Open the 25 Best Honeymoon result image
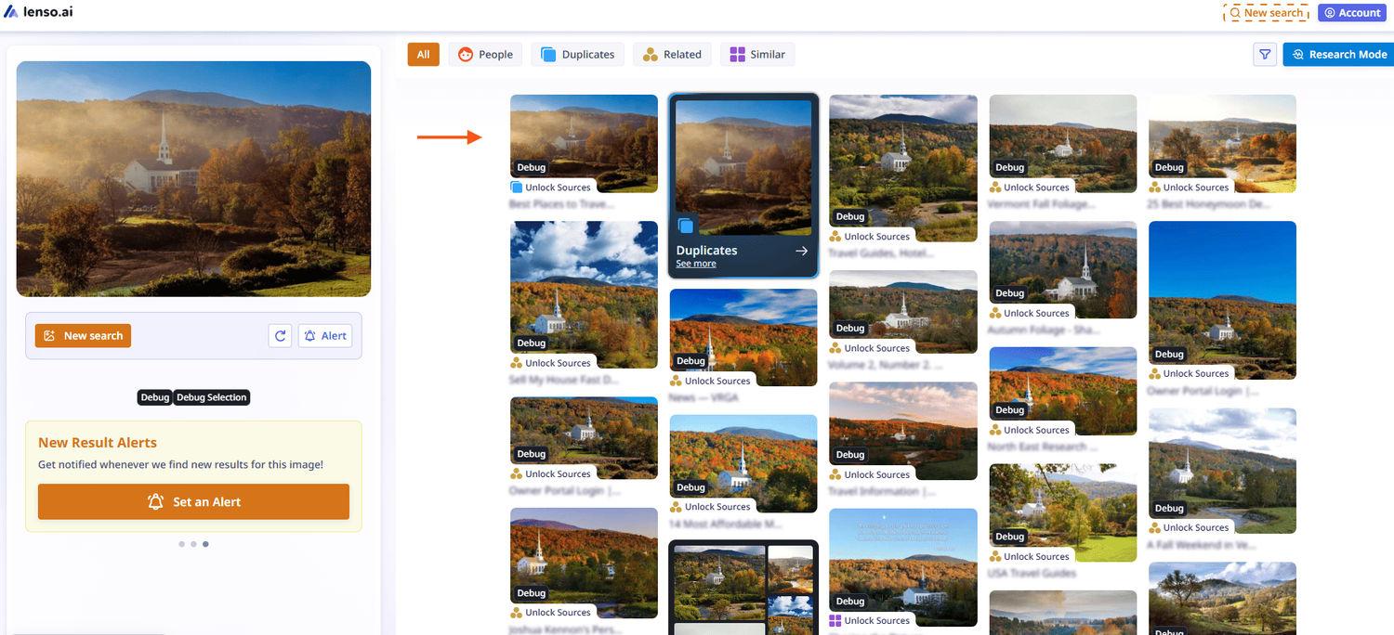 (1222, 143)
